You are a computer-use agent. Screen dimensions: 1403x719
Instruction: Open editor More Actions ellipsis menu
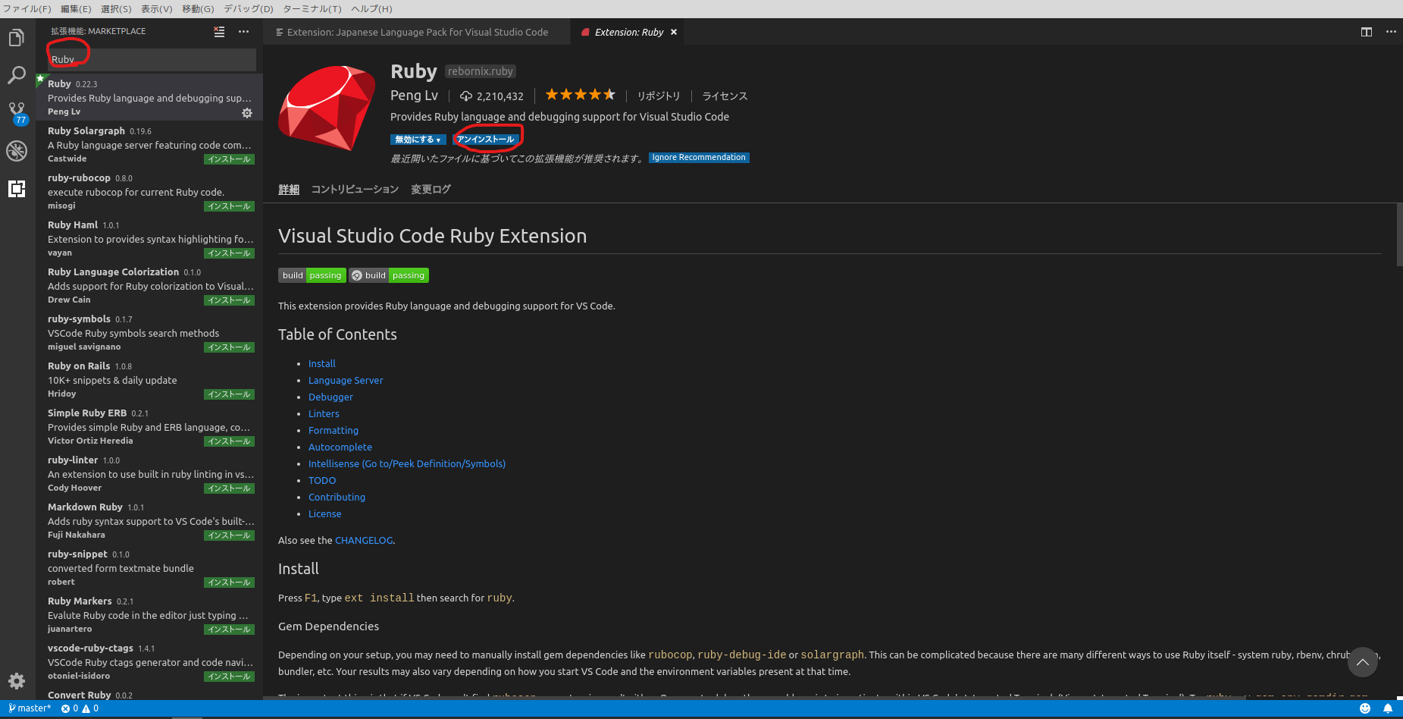pyautogui.click(x=1391, y=32)
